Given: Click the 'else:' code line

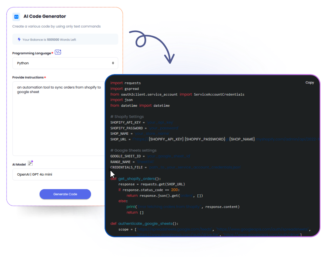Looking at the screenshot, I should coord(123,201).
